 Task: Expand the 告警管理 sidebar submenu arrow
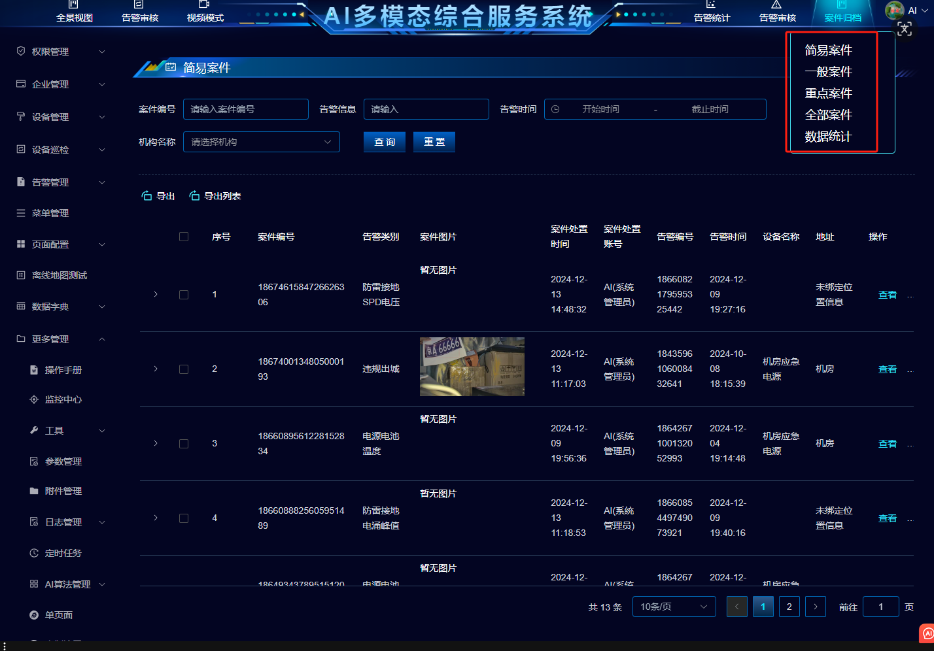[102, 182]
